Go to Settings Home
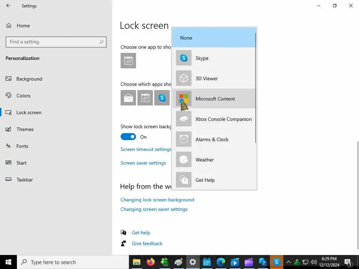The width and height of the screenshot is (359, 269). [23, 26]
